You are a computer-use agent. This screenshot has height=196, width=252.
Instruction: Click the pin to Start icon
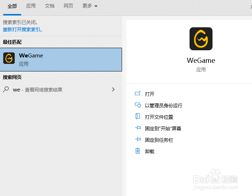(138, 128)
